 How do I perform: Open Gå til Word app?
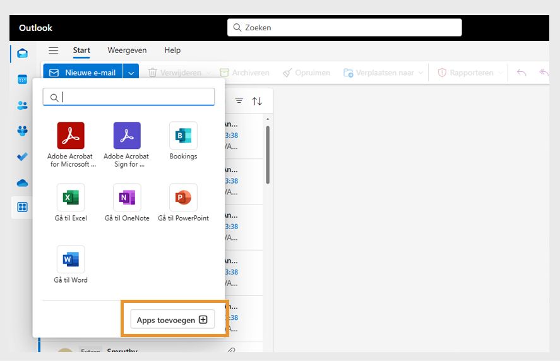tap(71, 264)
